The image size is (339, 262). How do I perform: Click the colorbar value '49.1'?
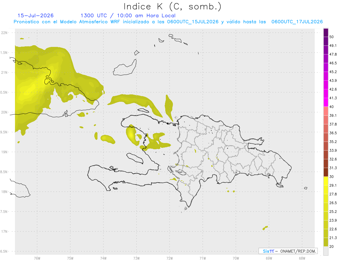[x=333, y=46]
